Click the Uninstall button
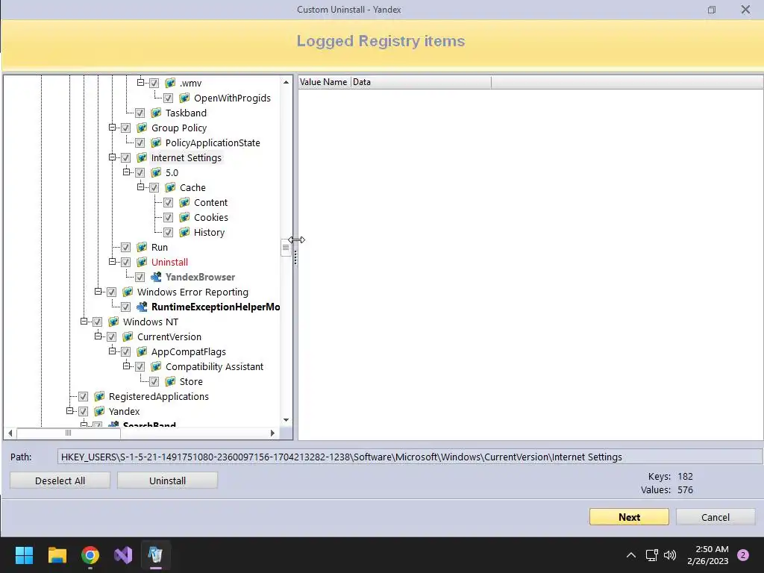 (167, 480)
